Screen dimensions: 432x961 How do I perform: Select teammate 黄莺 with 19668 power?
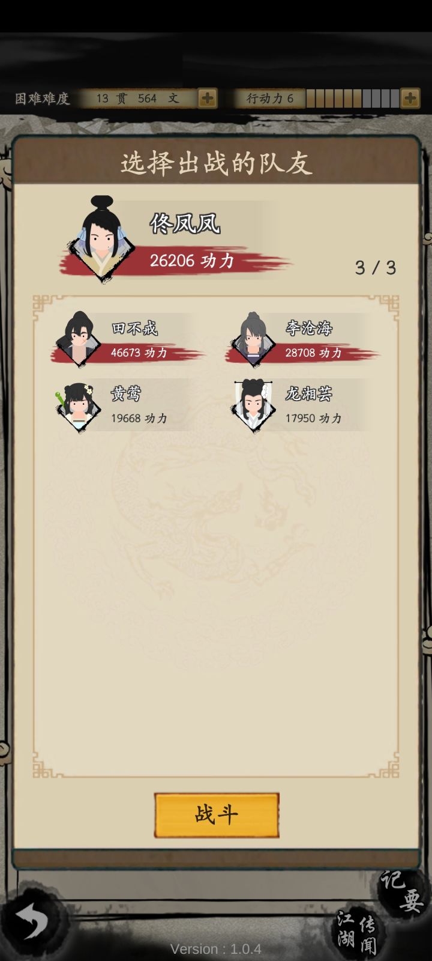[123, 405]
